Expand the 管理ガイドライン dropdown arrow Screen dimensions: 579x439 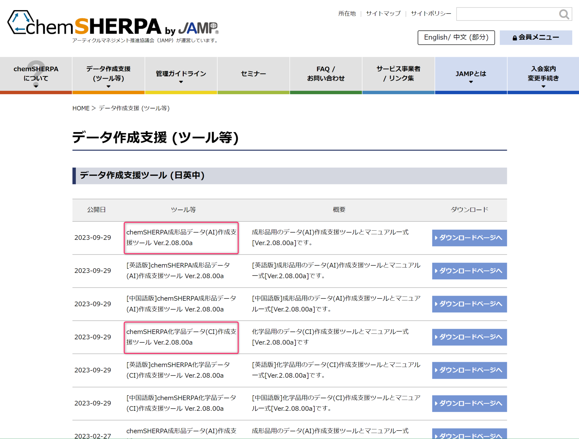[x=181, y=81]
